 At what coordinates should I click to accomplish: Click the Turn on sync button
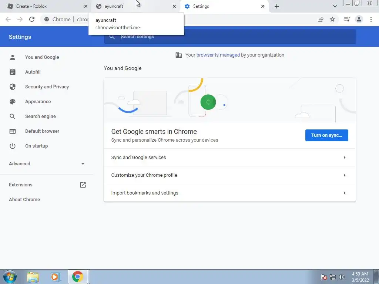(x=326, y=135)
